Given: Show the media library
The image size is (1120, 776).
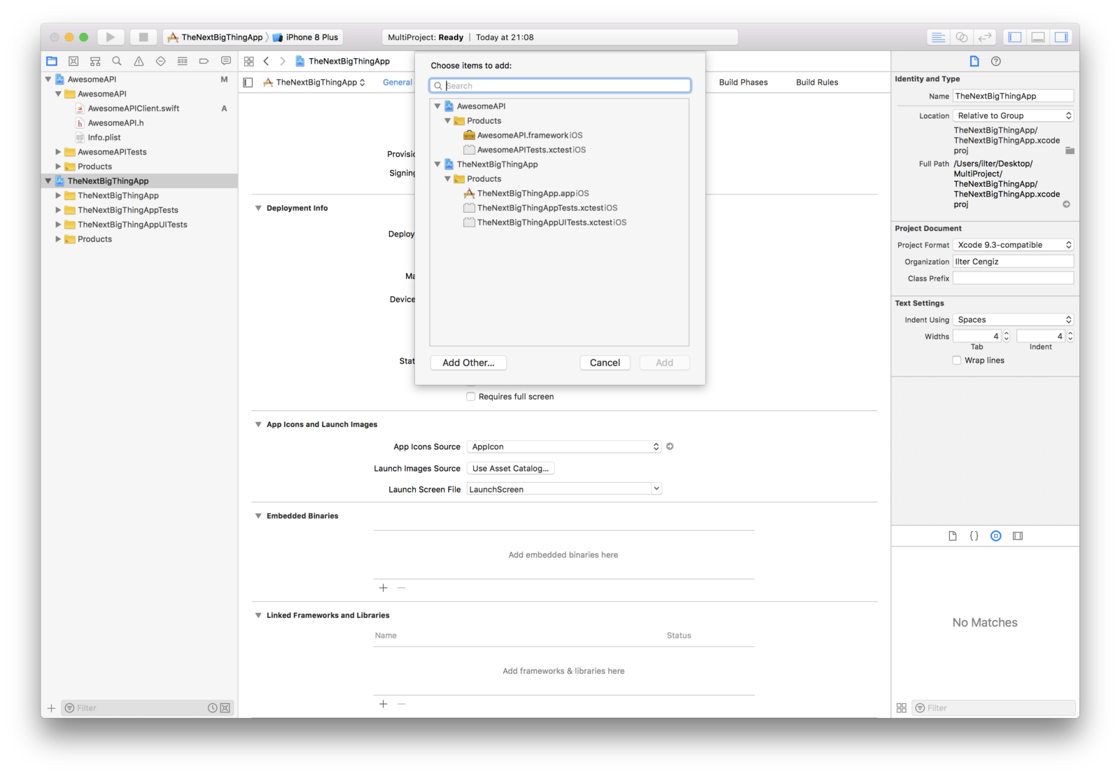Looking at the screenshot, I should [1017, 536].
